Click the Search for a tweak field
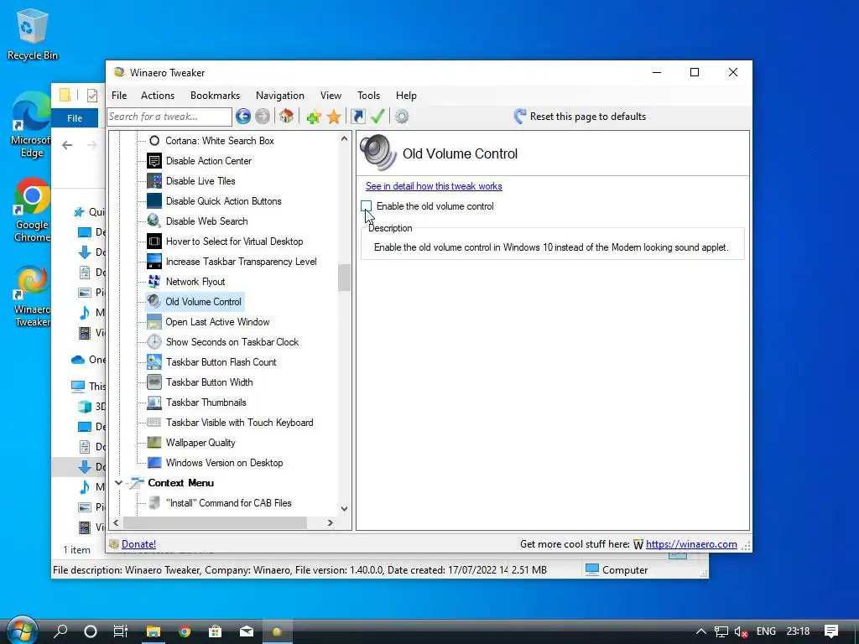 [x=169, y=117]
